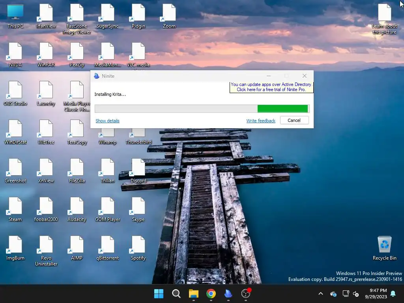Open the notification bell
The image size is (404, 303).
coord(393,294)
